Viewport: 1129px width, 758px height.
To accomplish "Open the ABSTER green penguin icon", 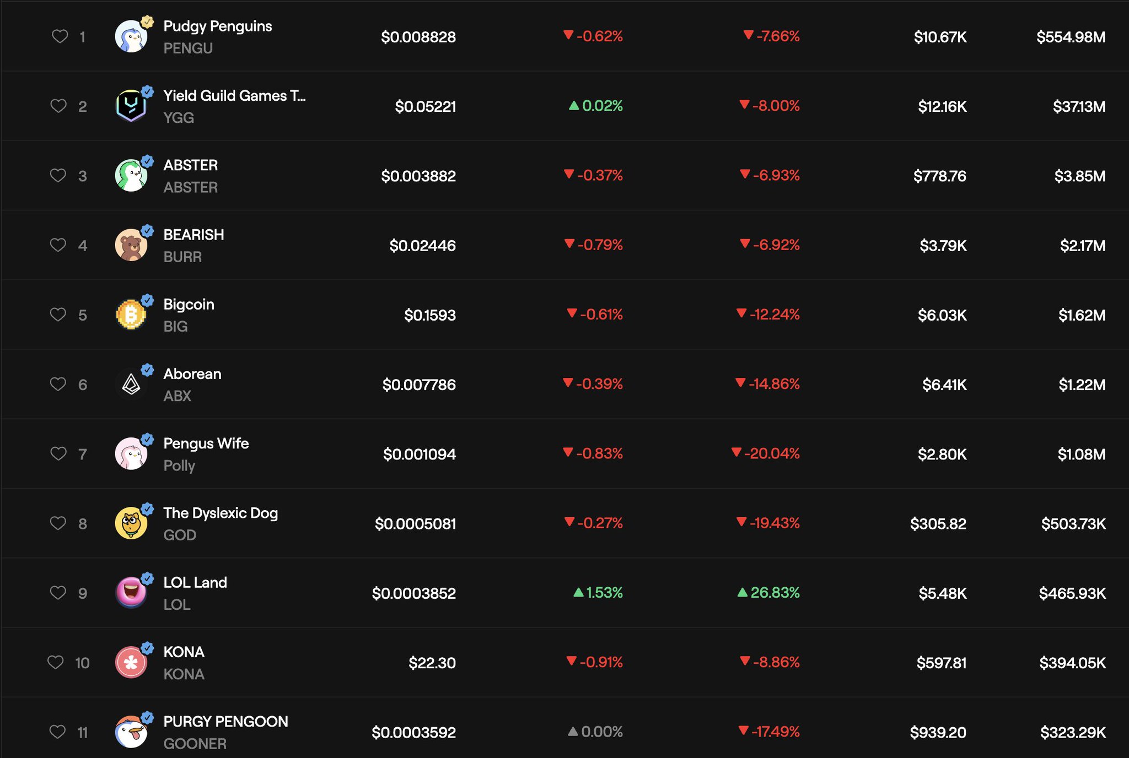I will (131, 176).
